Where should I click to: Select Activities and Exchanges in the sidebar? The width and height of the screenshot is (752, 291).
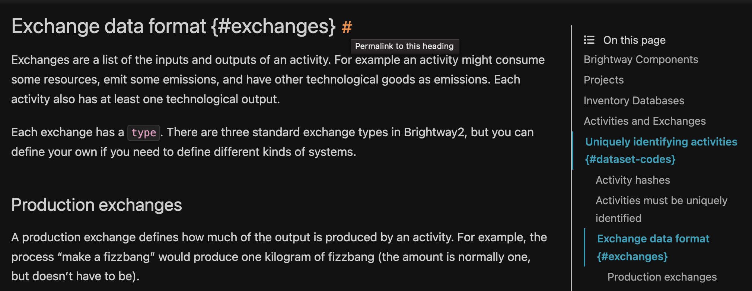(645, 121)
